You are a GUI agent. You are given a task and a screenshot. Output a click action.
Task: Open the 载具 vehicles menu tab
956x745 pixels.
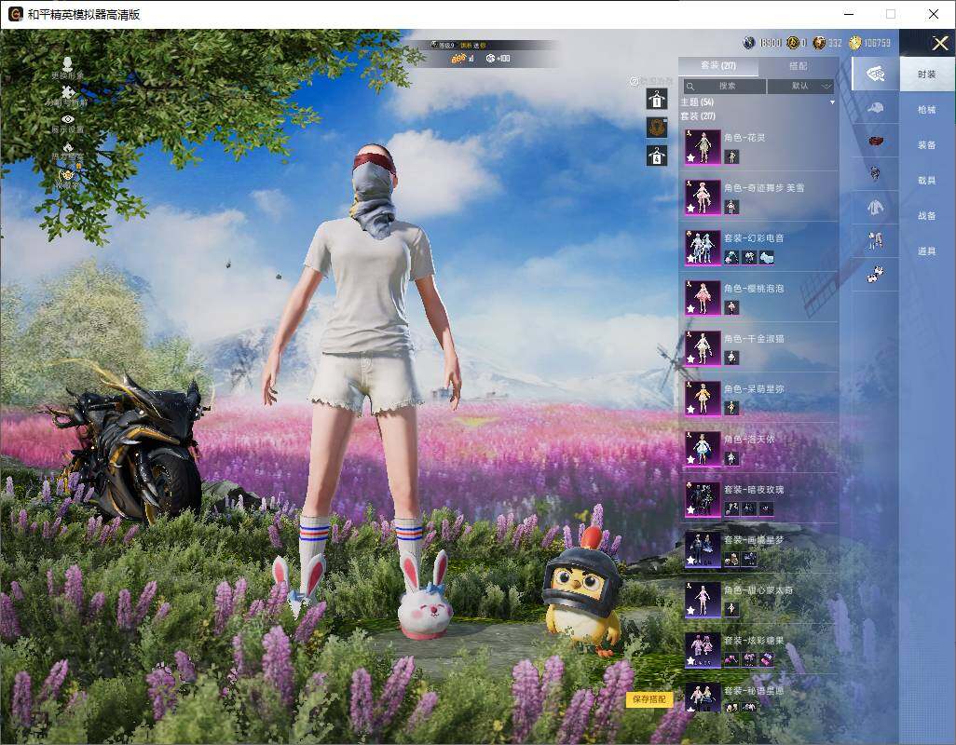pos(927,181)
